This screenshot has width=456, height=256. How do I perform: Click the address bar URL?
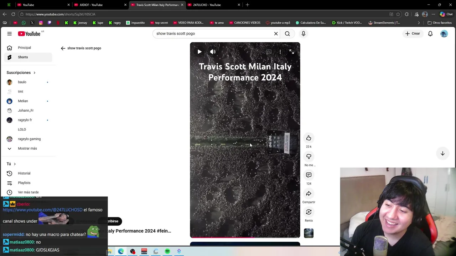click(60, 14)
